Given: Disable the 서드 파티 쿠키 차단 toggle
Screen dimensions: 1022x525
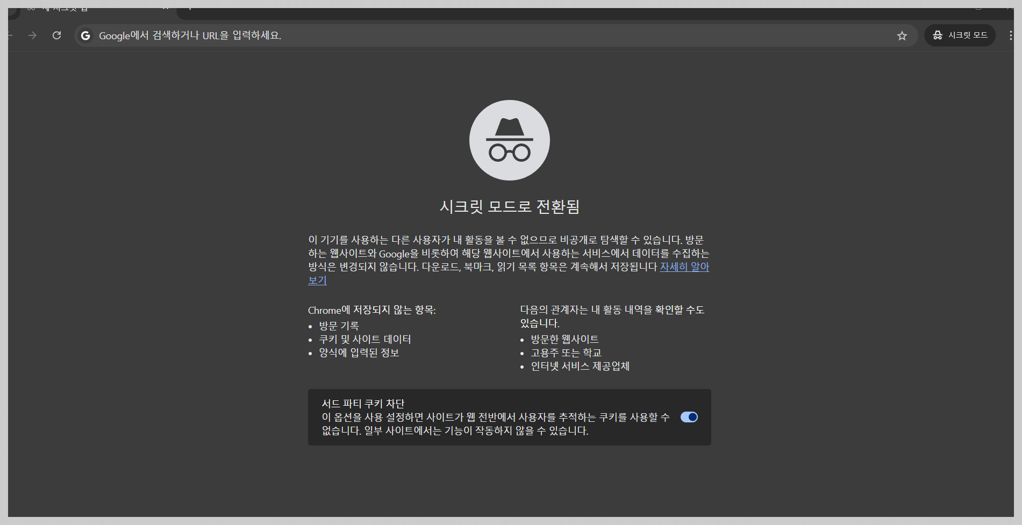Looking at the screenshot, I should point(689,417).
